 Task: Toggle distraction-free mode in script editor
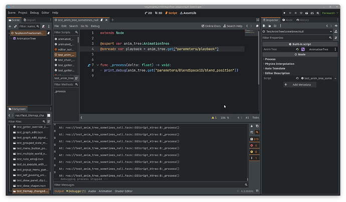click(258, 20)
